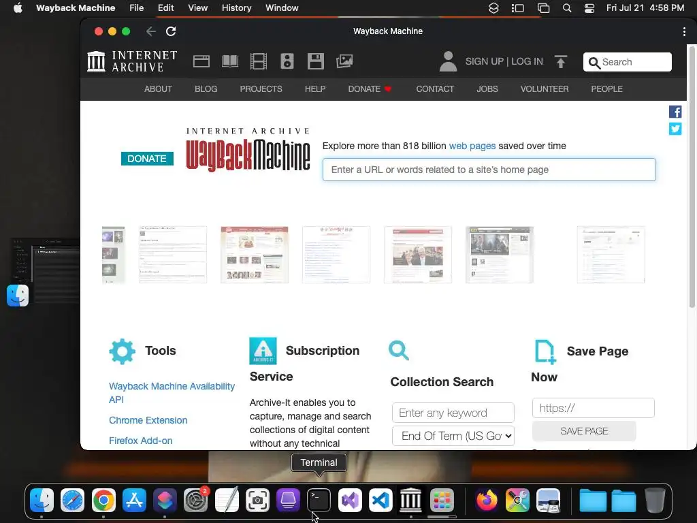Open the Audio speaker icon
The width and height of the screenshot is (697, 523).
pyautogui.click(x=287, y=61)
